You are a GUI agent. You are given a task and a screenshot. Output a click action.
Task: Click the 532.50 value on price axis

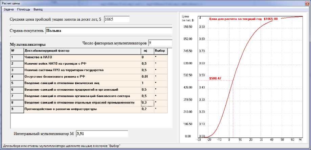click(188, 75)
